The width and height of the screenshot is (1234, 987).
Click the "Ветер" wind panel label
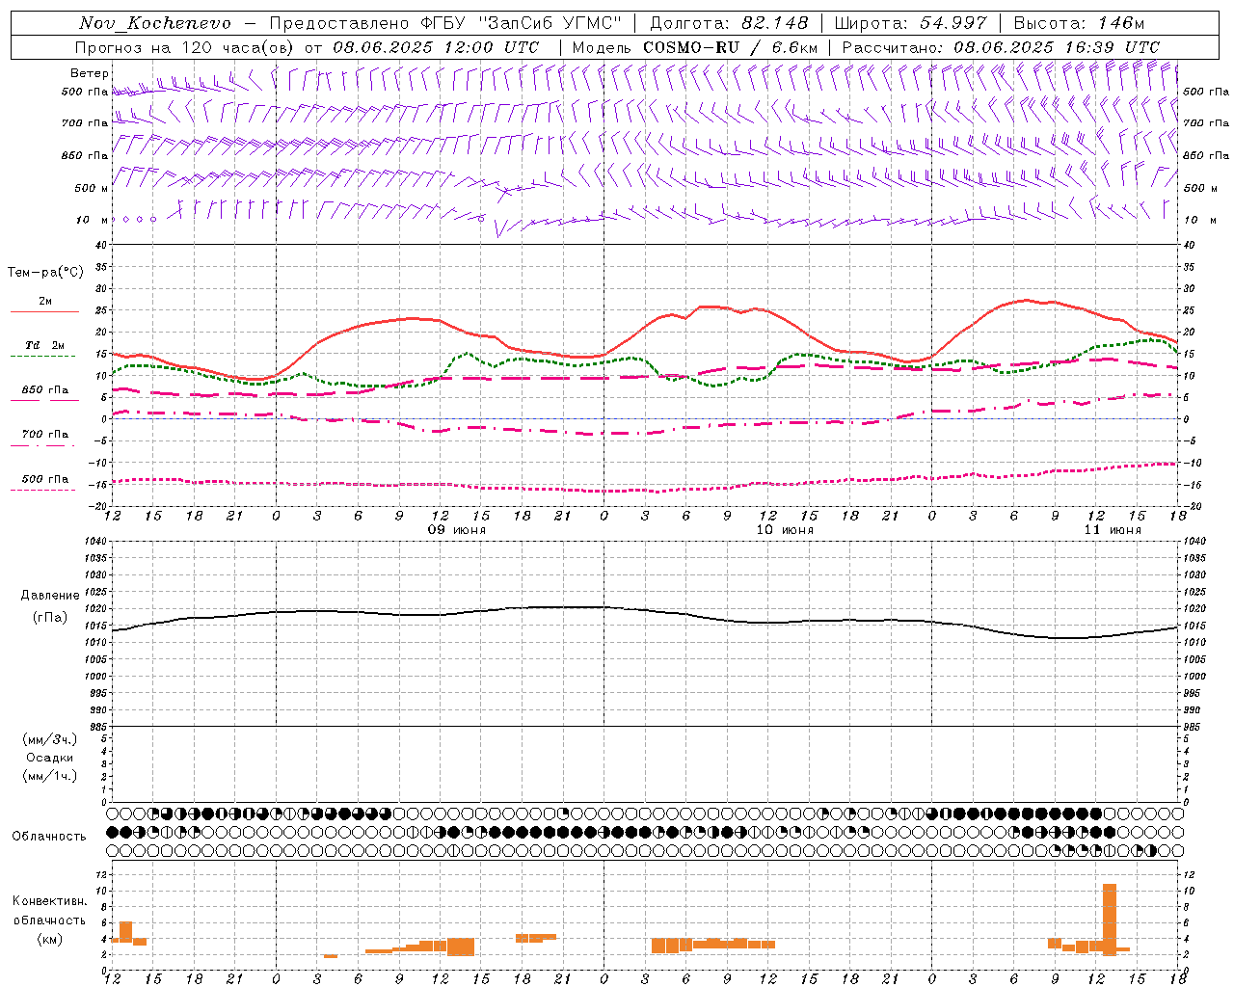90,73
